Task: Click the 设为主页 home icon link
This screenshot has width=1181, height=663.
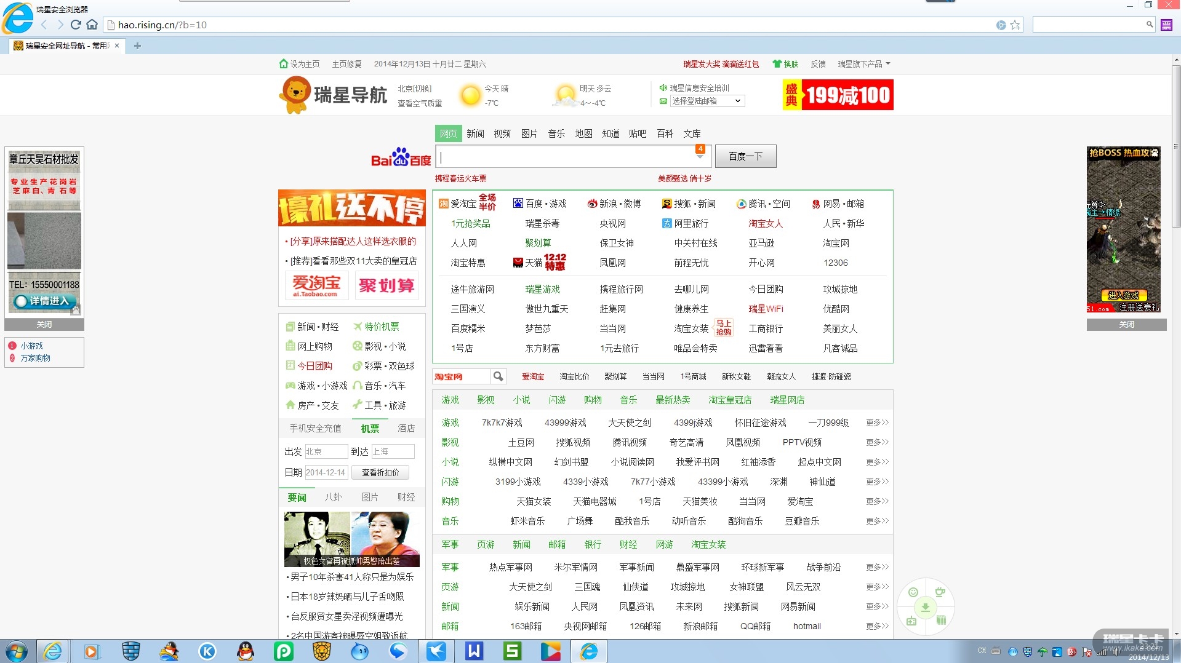Action: (x=299, y=64)
